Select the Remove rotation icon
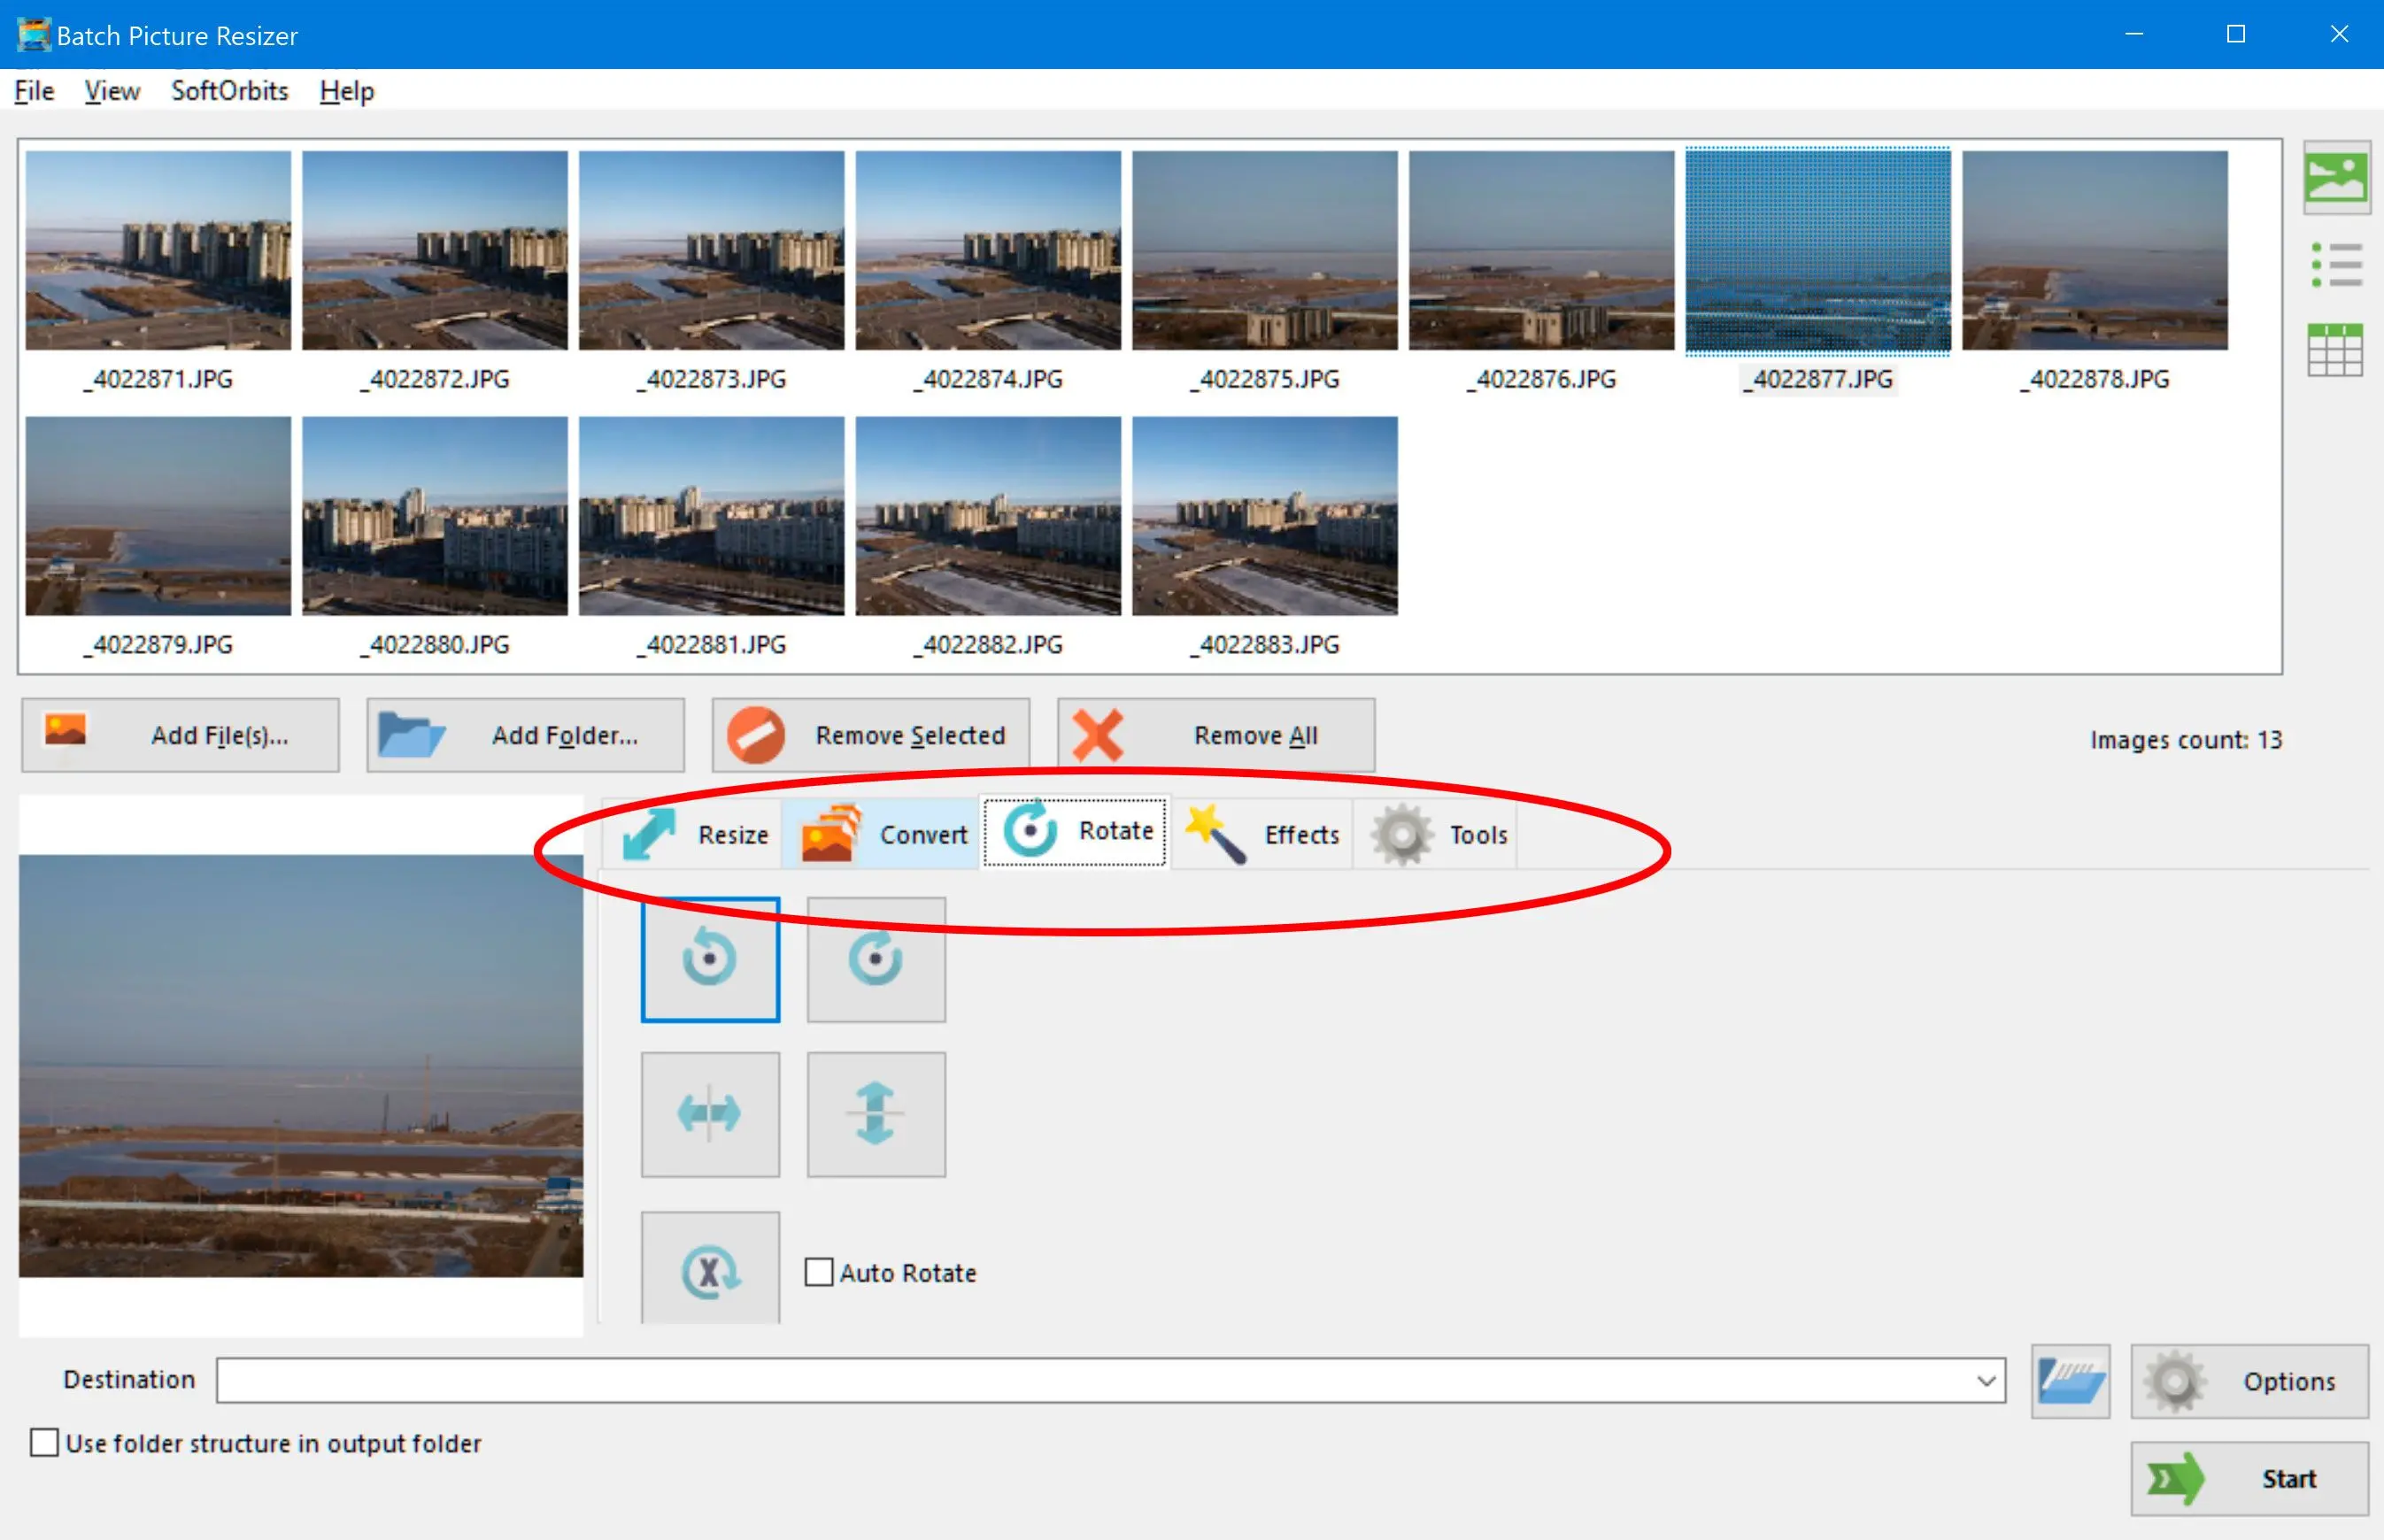This screenshot has height=1540, width=2384. (x=711, y=1273)
